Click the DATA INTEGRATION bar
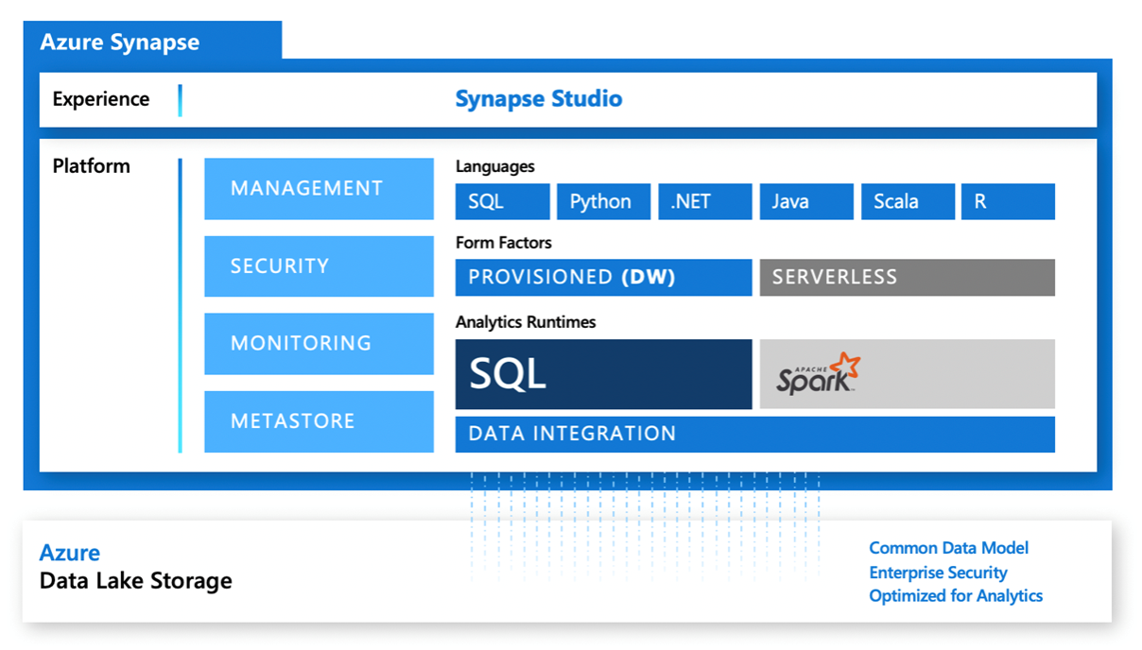 [x=753, y=434]
